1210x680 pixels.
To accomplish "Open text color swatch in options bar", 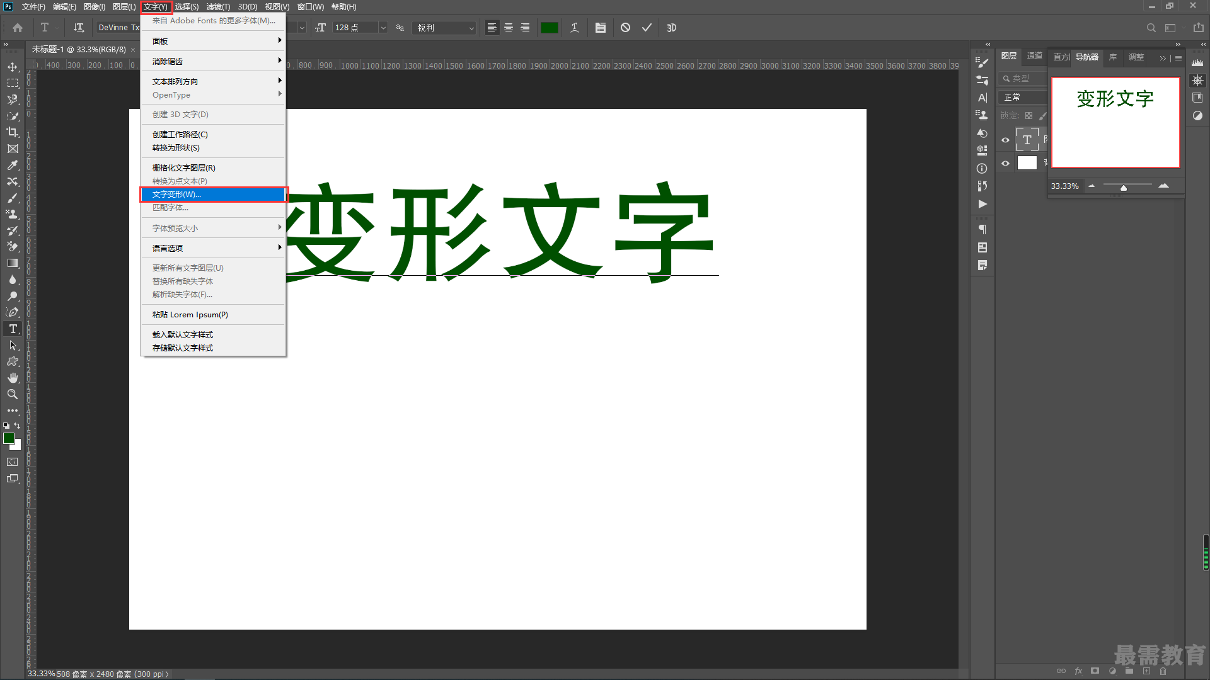I will click(550, 28).
